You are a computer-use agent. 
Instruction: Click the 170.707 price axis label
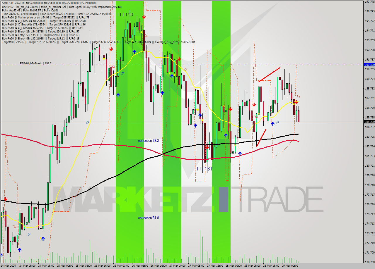point(370,262)
